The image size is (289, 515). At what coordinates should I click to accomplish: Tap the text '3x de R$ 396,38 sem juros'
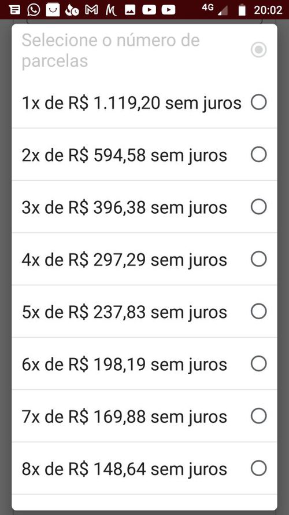click(124, 208)
